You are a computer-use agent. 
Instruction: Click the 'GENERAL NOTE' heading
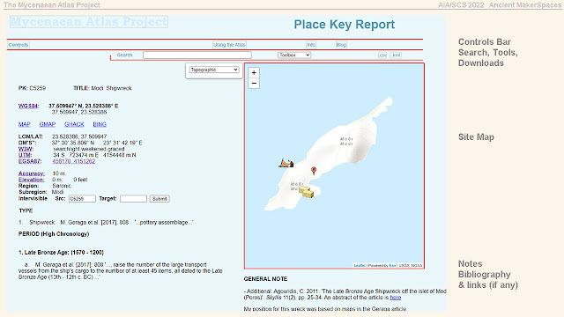click(265, 279)
